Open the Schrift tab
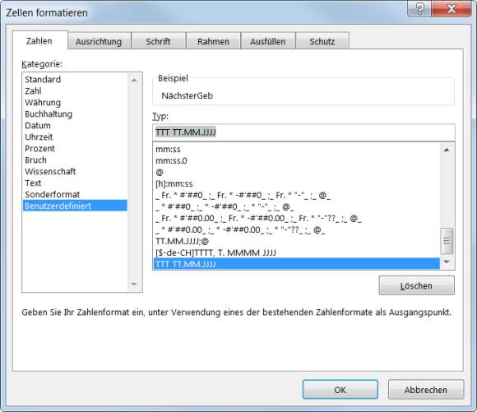Viewport: 477px width, 412px height. coord(158,41)
